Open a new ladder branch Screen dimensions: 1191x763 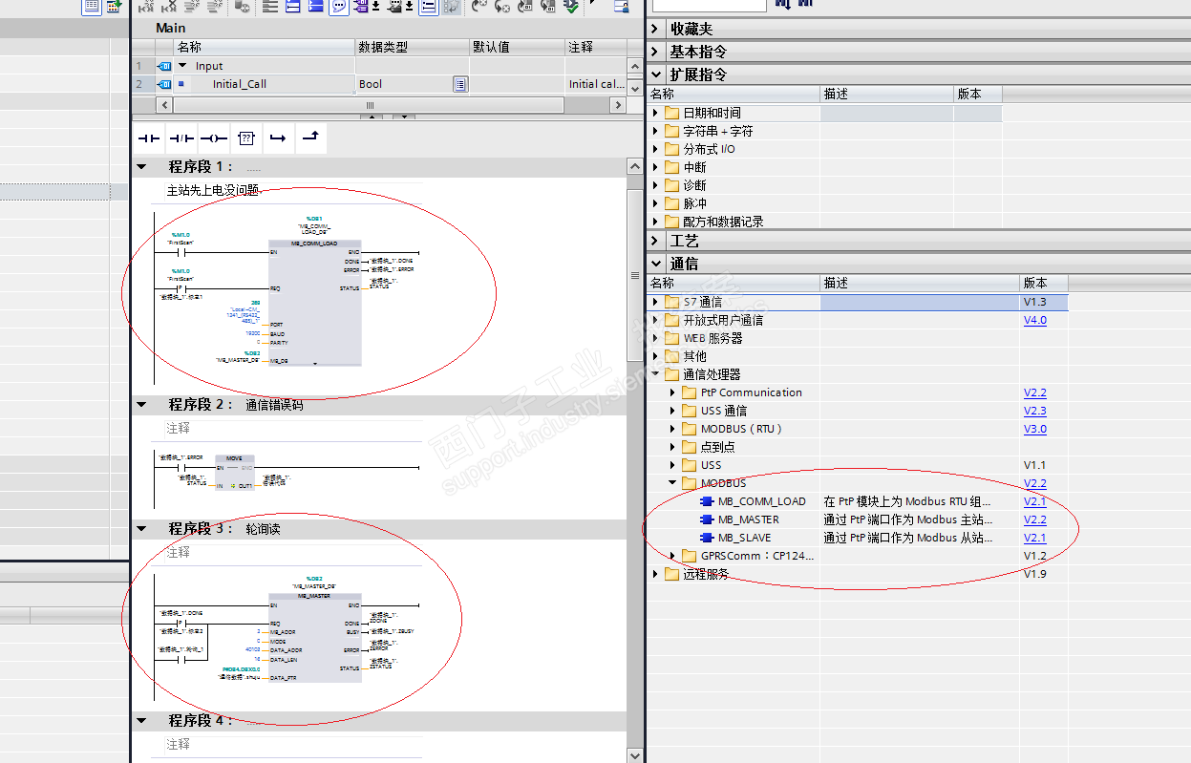(278, 138)
